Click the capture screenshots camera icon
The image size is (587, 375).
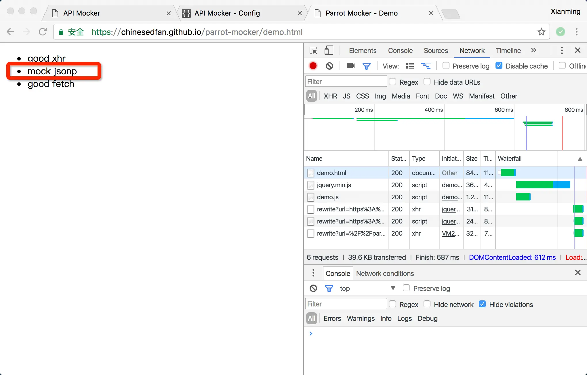[350, 66]
